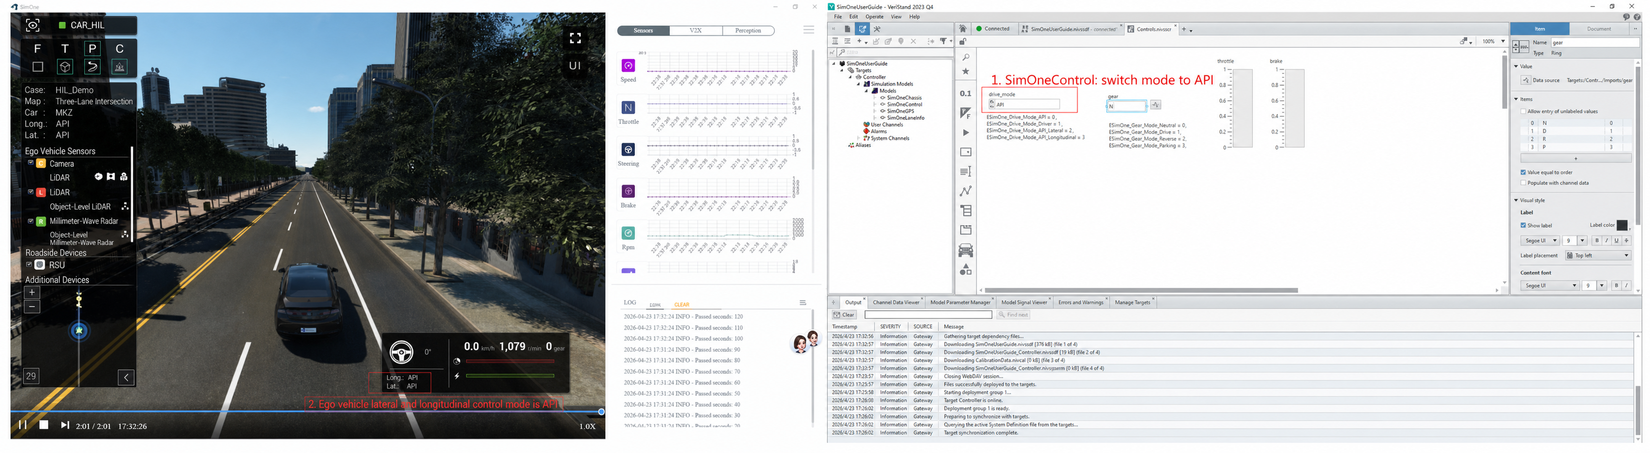Click the VeriStand home icon
The width and height of the screenshot is (1650, 453).
(963, 29)
